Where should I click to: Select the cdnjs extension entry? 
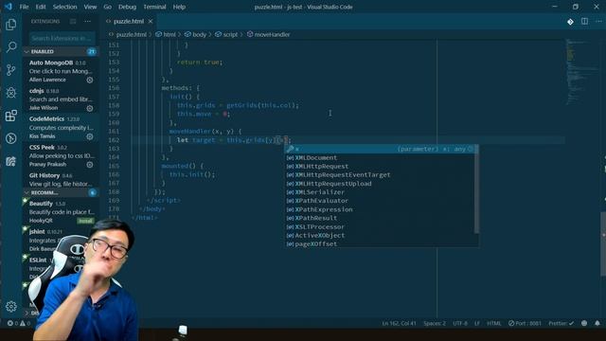coord(61,99)
